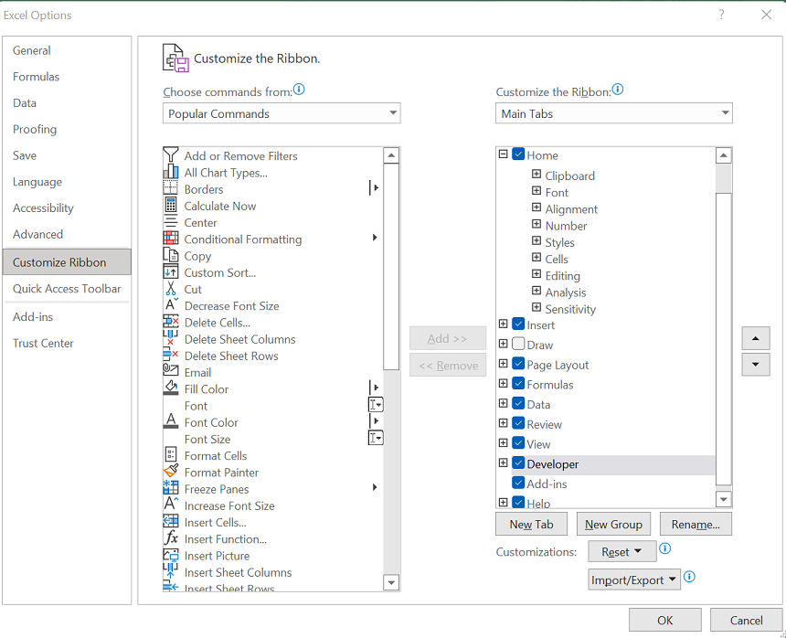Viewport: 786px width, 638px height.
Task: Click the Font Color icon
Action: pyautogui.click(x=170, y=421)
